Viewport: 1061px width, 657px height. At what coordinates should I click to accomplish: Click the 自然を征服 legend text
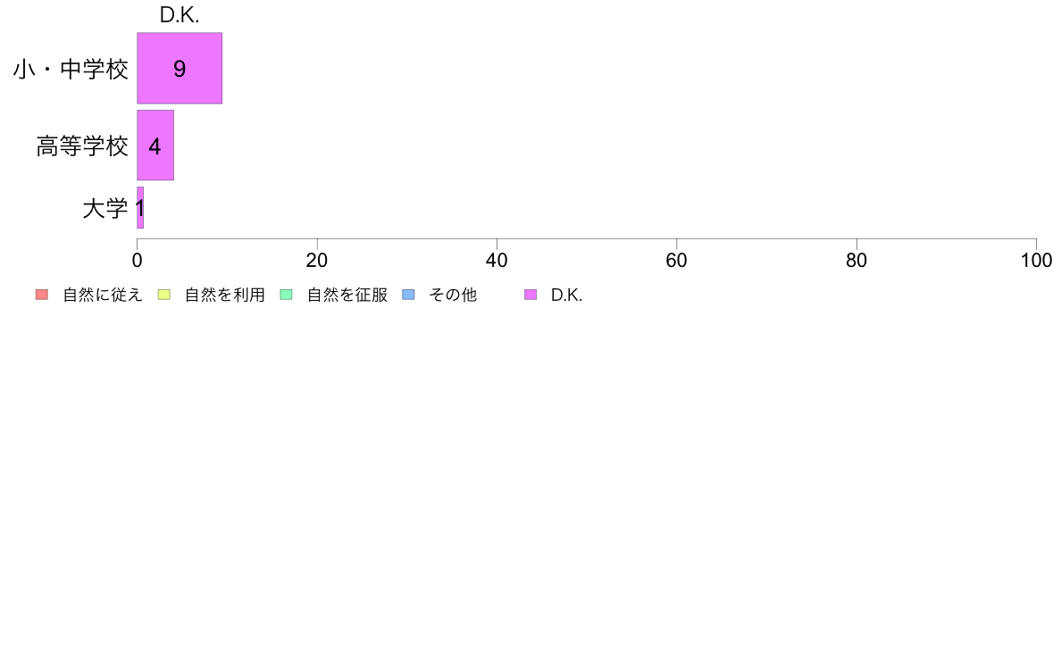tap(347, 295)
